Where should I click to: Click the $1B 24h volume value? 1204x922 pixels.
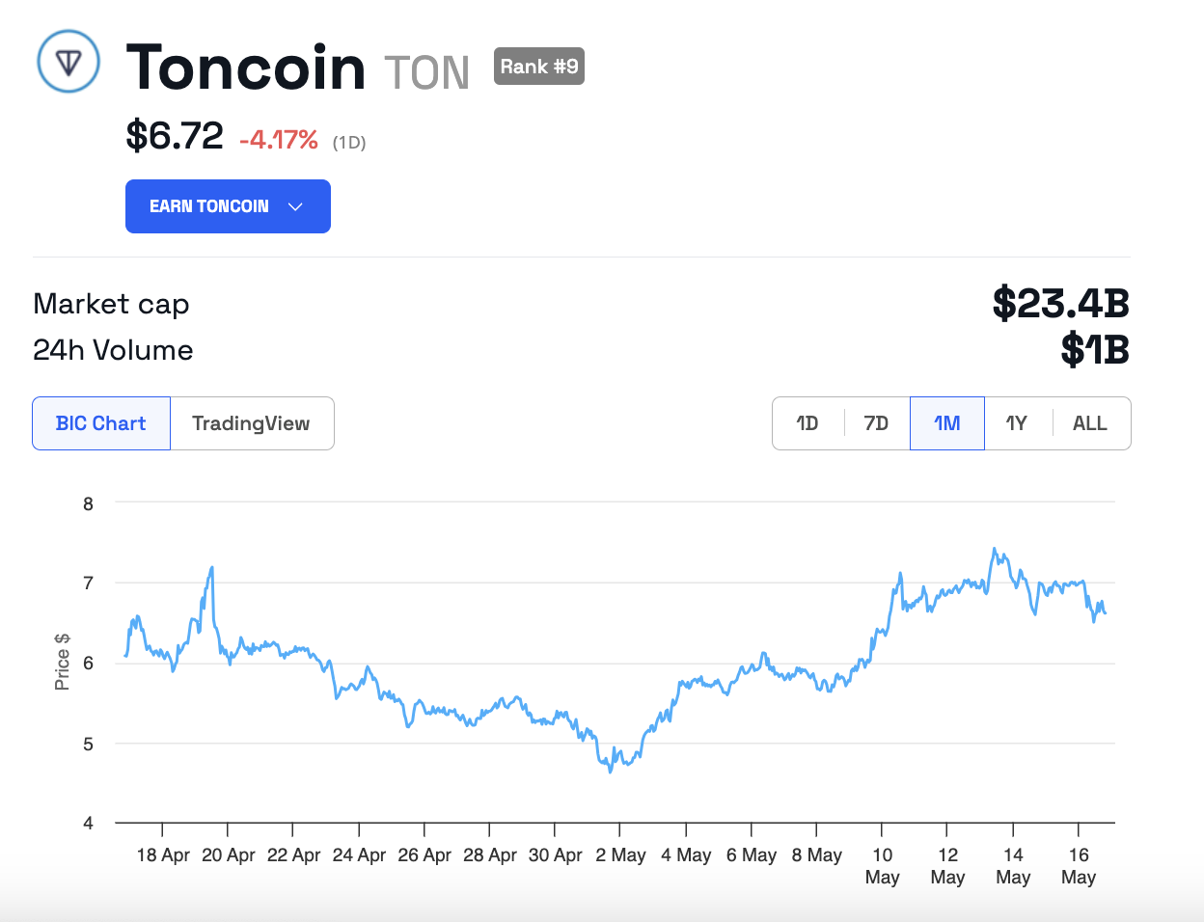(x=1094, y=349)
